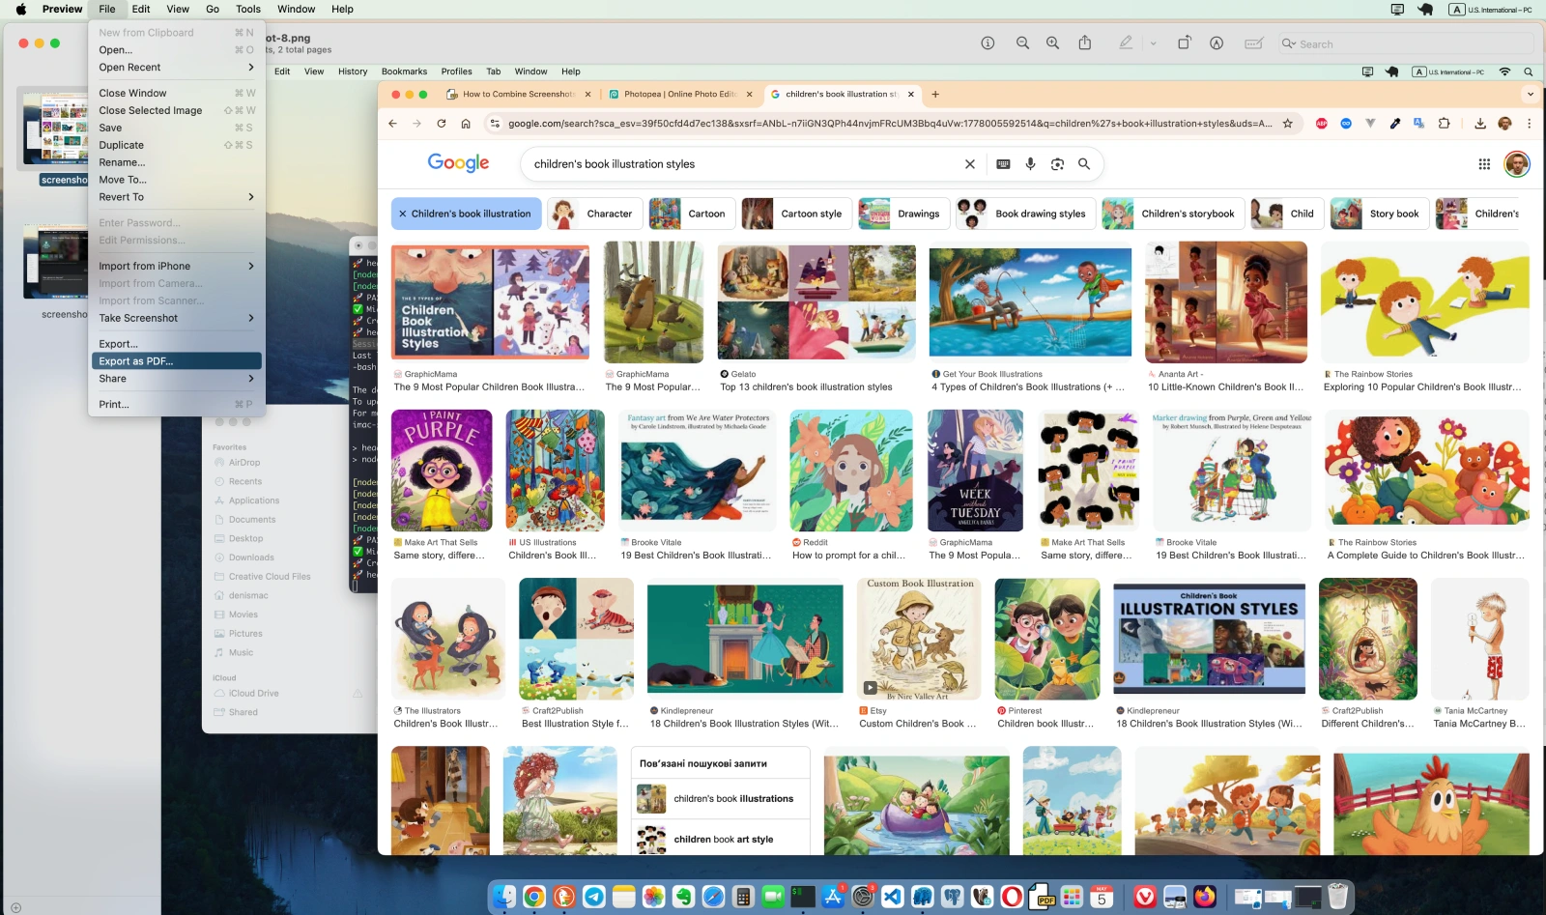Open a new Chrome tab with plus
1546x915 pixels.
pos(935,95)
